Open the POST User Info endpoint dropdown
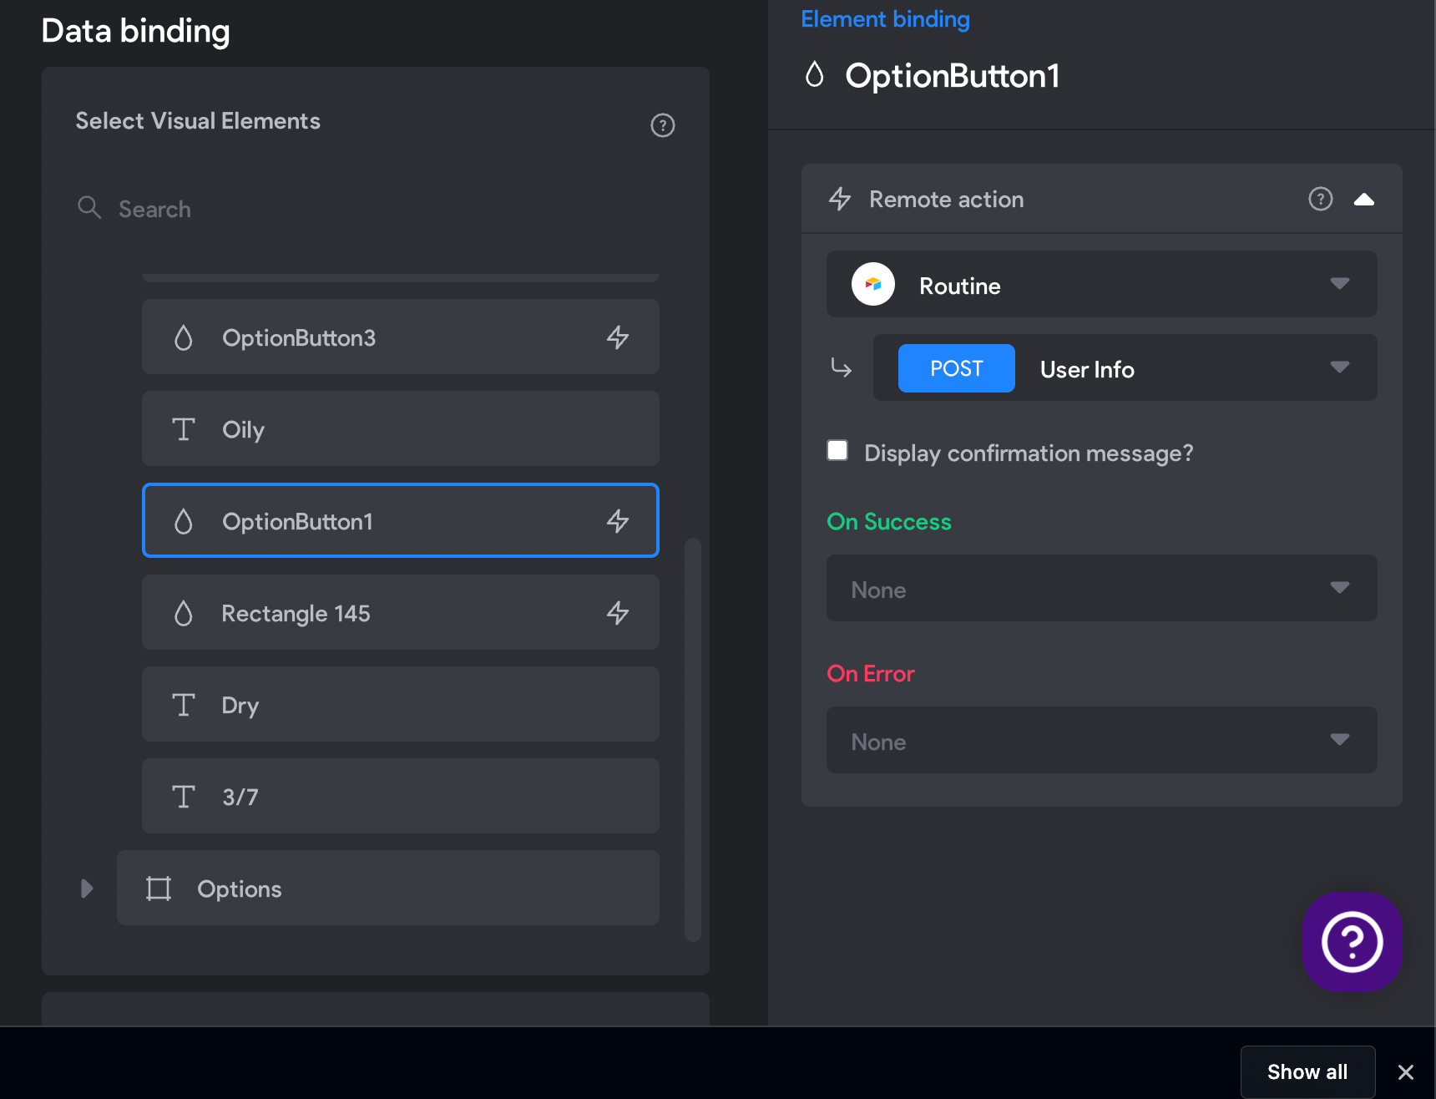 pyautogui.click(x=1125, y=367)
